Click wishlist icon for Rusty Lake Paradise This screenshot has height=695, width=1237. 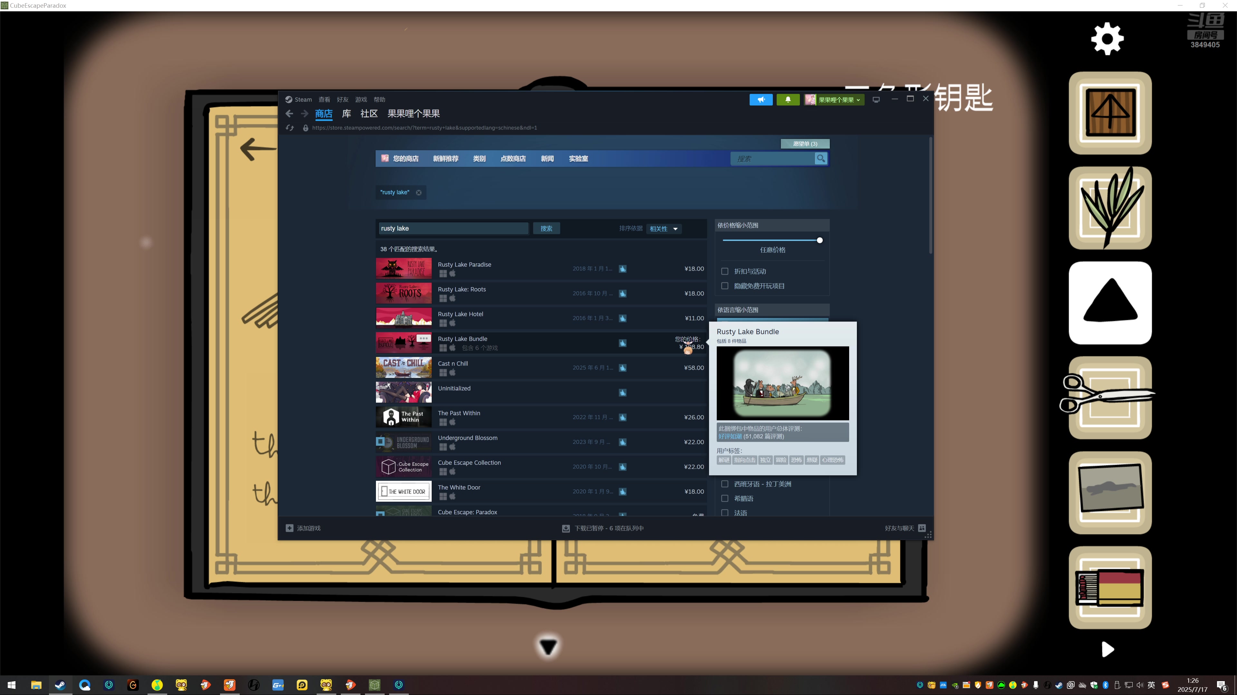pos(622,269)
